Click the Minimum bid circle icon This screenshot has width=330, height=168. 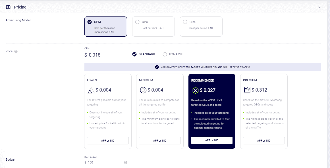pos(143,90)
